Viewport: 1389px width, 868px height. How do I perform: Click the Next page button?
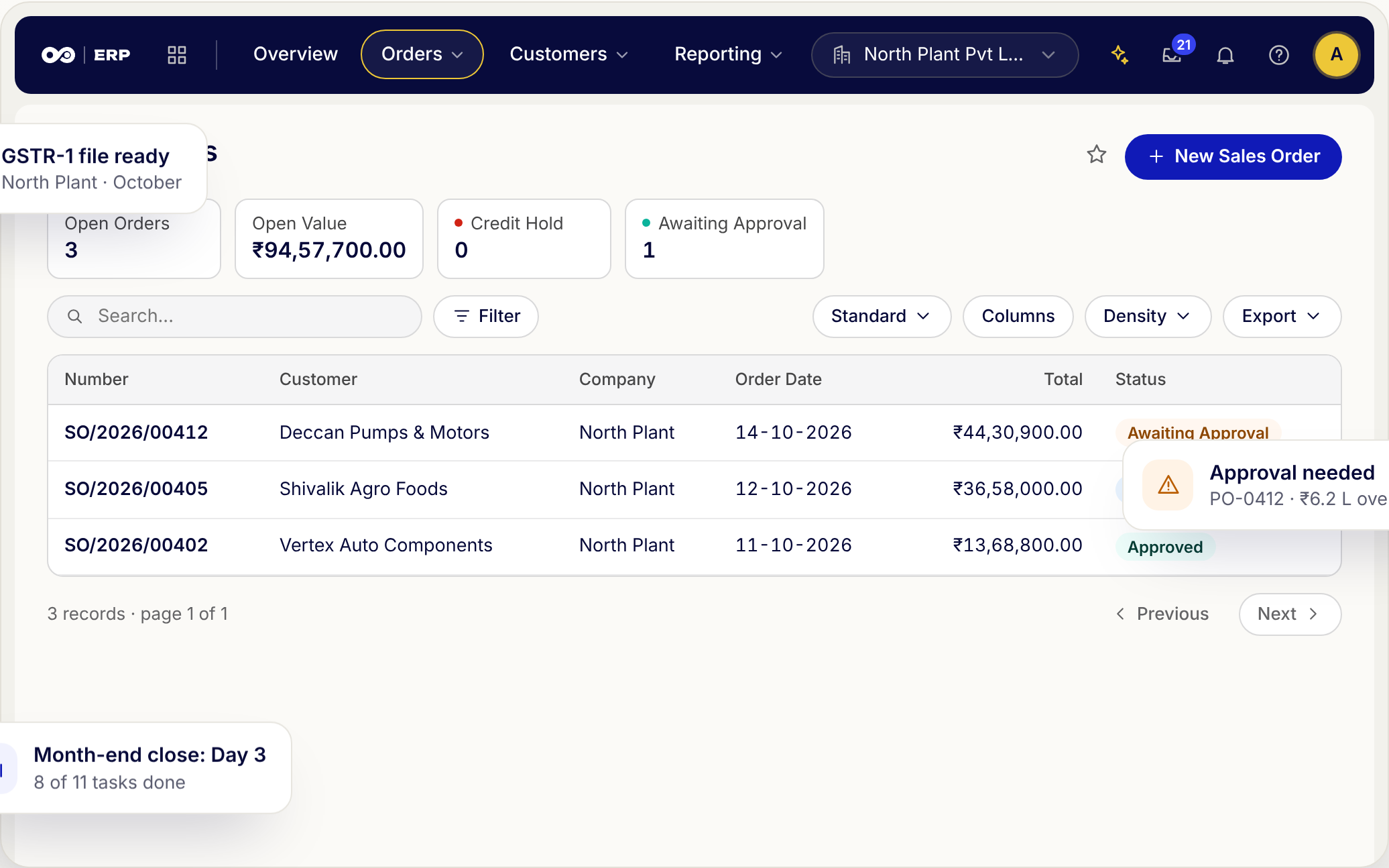(x=1290, y=614)
